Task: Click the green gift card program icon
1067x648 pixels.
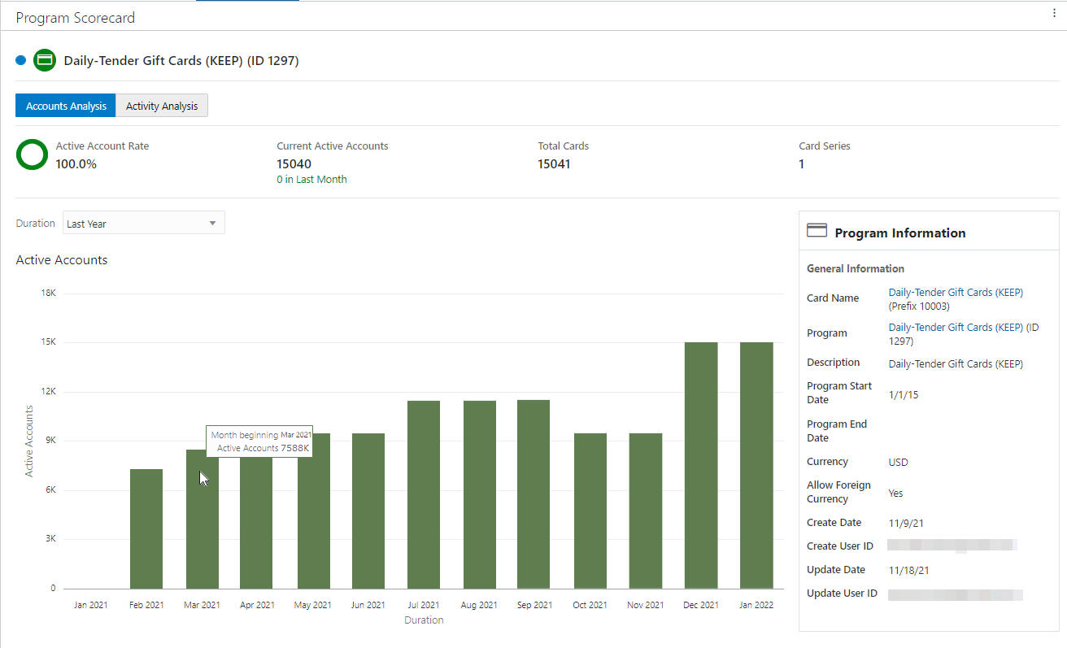Action: [x=45, y=60]
